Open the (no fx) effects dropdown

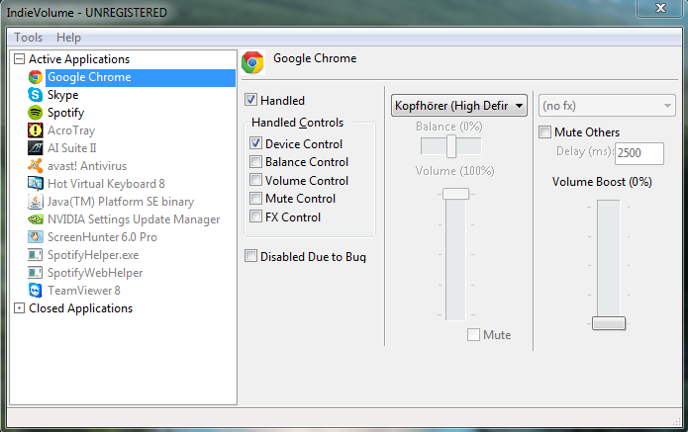click(607, 106)
